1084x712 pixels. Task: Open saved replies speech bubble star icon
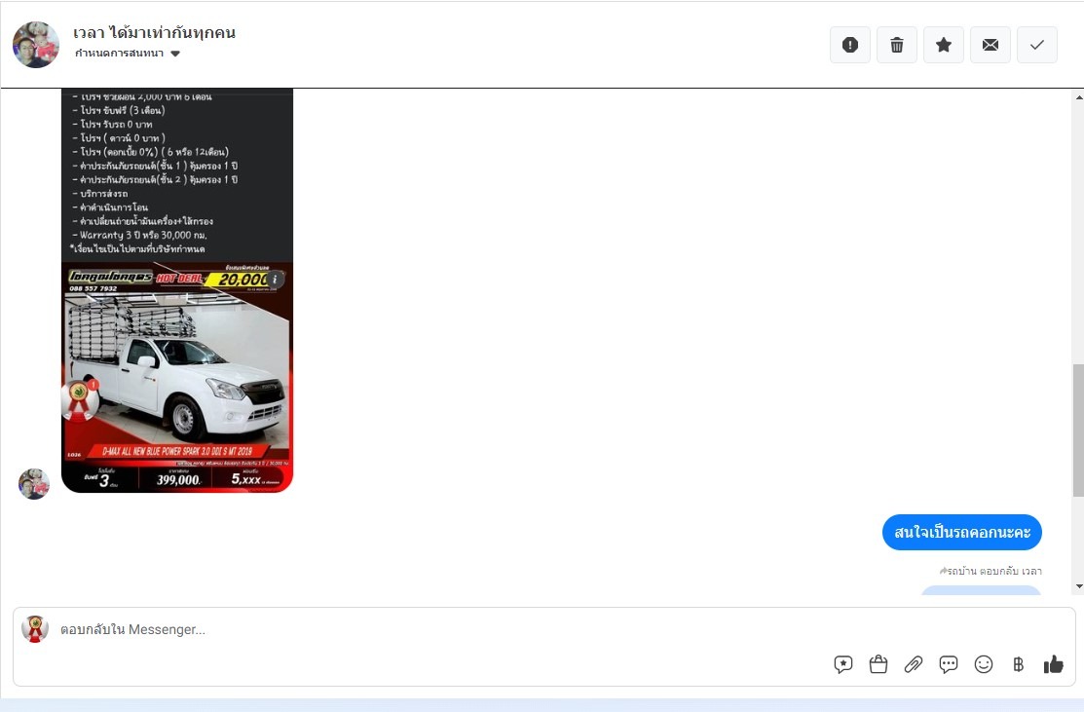point(842,664)
